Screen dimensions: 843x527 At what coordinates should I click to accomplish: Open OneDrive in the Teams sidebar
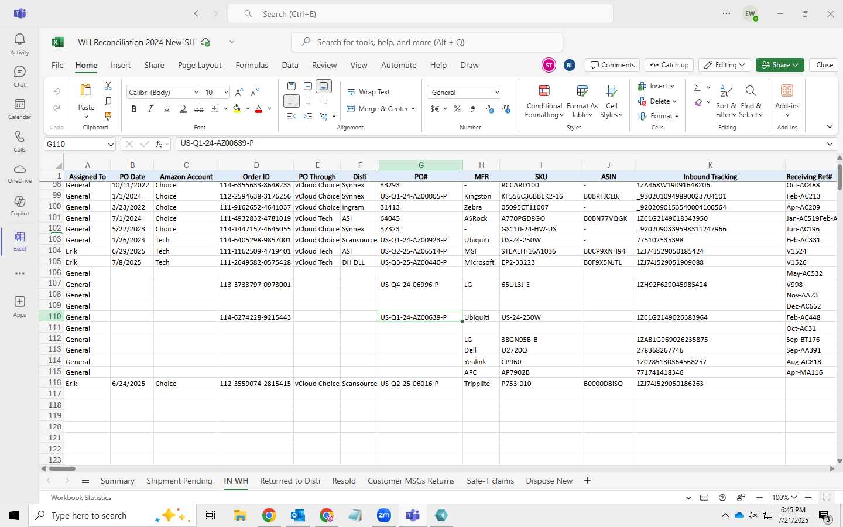click(19, 173)
